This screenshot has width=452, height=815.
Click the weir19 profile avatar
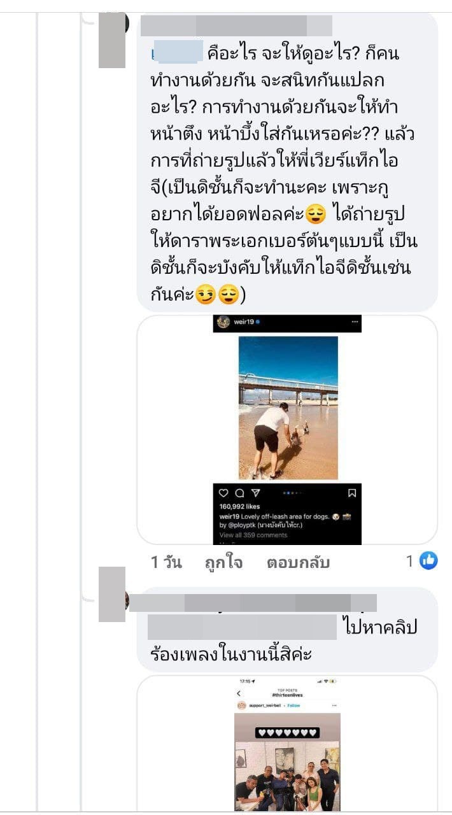(x=223, y=322)
